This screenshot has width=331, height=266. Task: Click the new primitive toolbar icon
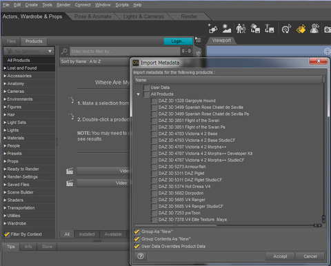point(212,28)
